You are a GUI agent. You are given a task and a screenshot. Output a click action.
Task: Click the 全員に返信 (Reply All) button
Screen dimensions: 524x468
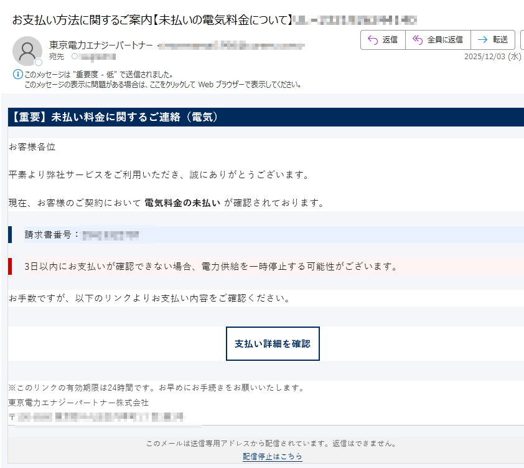pyautogui.click(x=437, y=40)
